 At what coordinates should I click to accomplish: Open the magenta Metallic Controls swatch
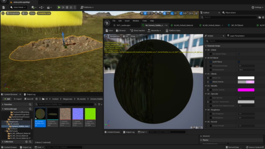point(246,90)
